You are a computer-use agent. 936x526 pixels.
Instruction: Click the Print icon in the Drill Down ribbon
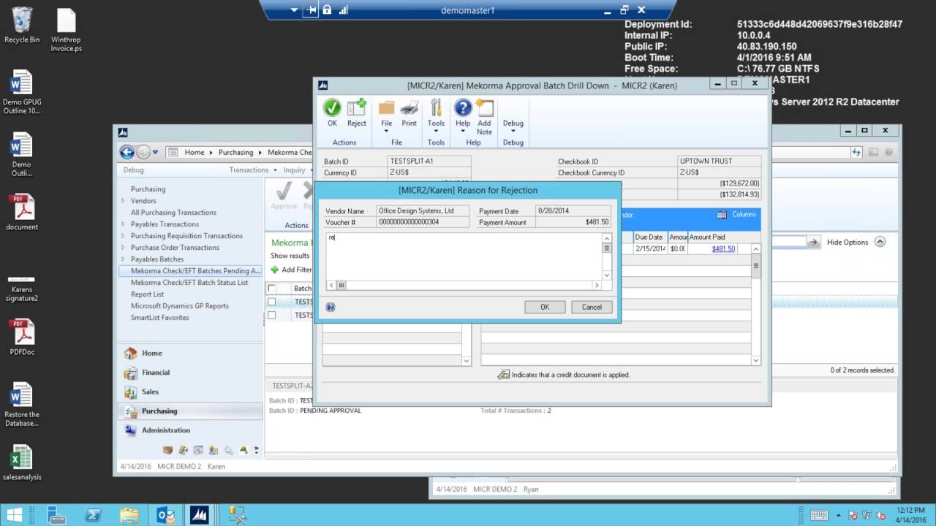[409, 108]
